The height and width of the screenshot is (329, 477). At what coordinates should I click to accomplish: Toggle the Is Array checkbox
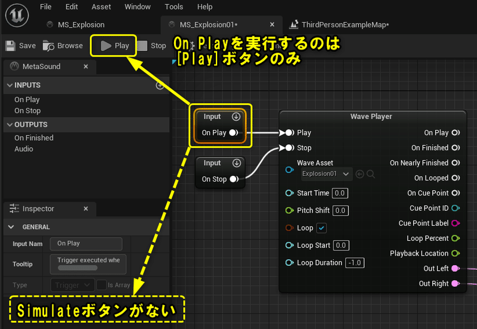(101, 285)
